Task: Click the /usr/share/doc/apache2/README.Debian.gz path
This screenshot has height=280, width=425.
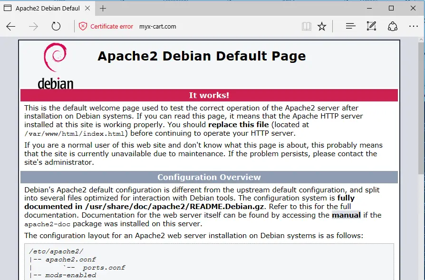Action: 174,207
